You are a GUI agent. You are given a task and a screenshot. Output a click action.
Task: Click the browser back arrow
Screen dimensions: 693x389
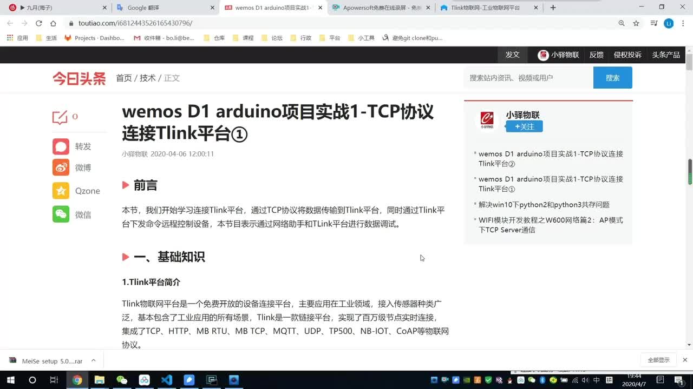click(10, 23)
